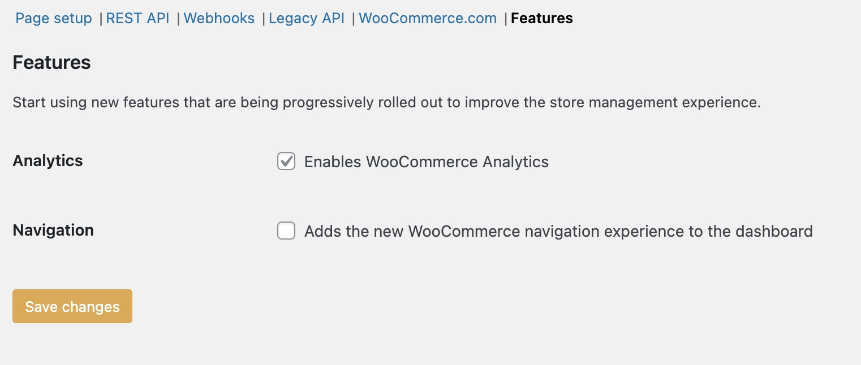Go to the Legacy API page
Screen dimensions: 861x365
click(306, 18)
